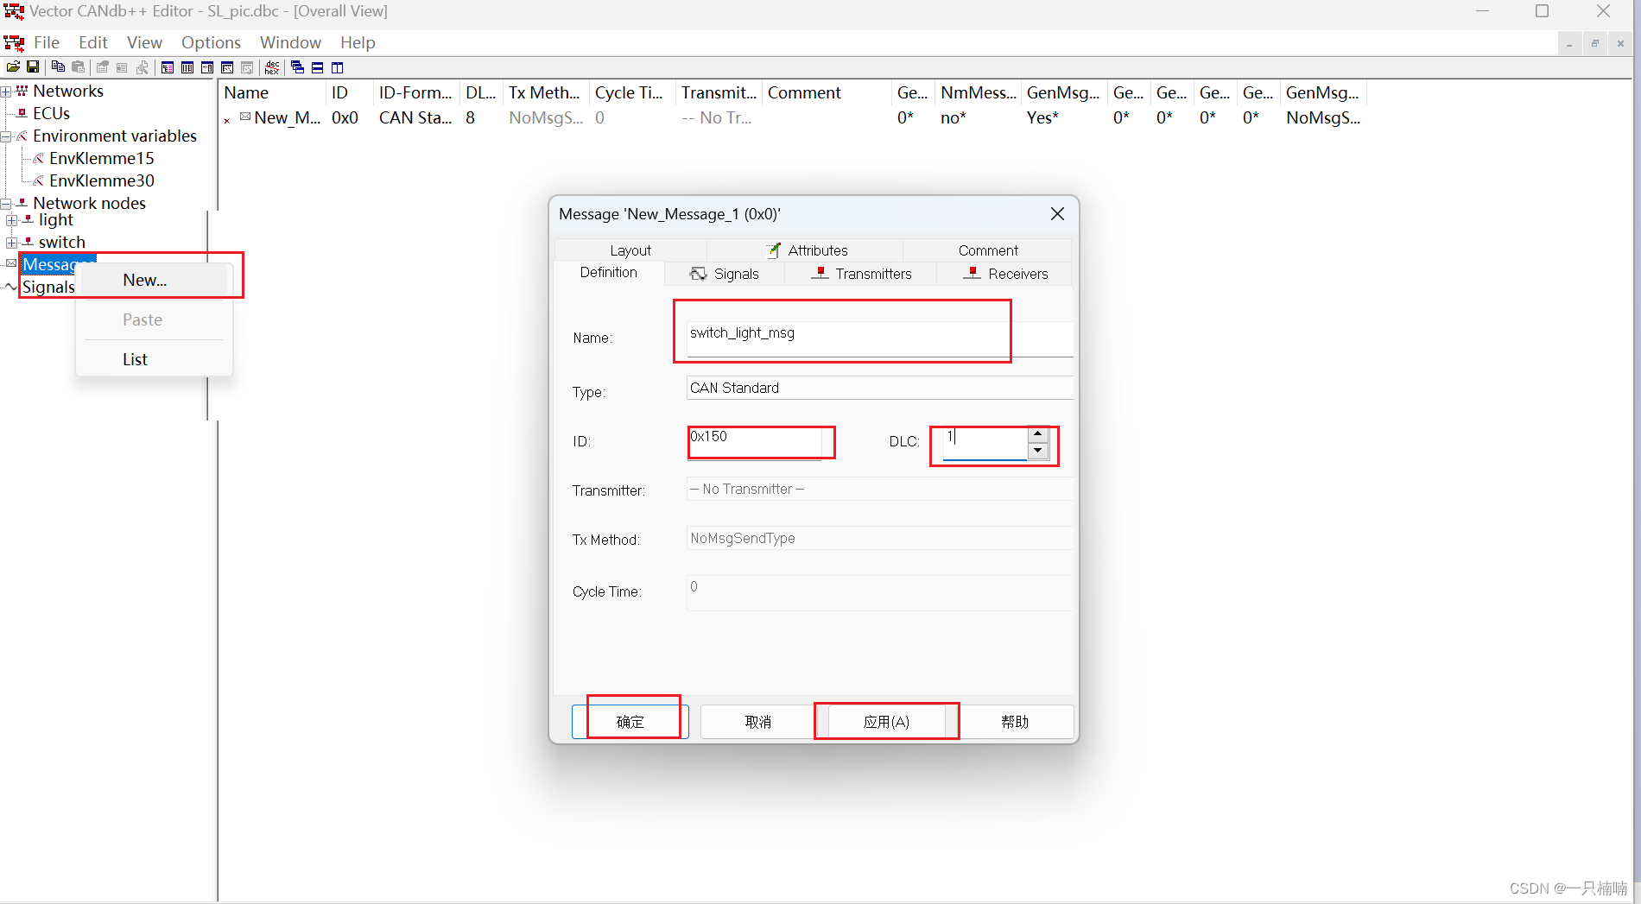Toggle the dec/hex display icon

tap(272, 67)
